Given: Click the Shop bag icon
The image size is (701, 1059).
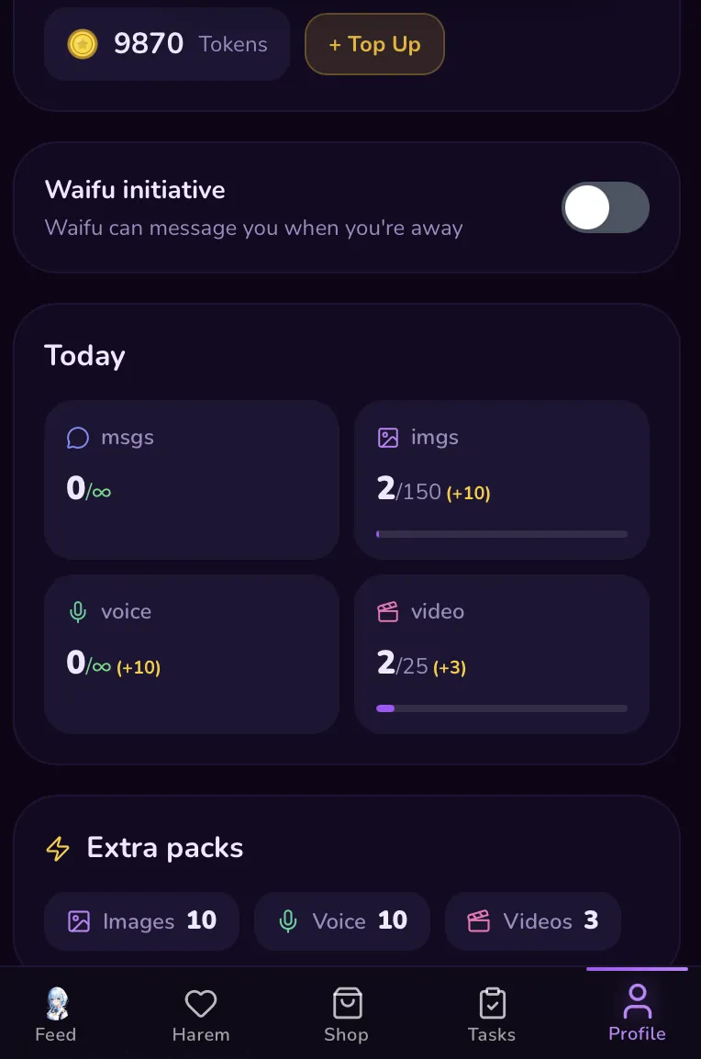Looking at the screenshot, I should 346,1003.
